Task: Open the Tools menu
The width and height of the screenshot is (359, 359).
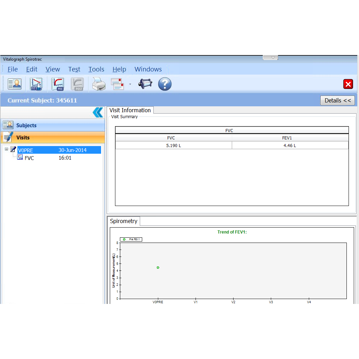Action: coord(96,69)
